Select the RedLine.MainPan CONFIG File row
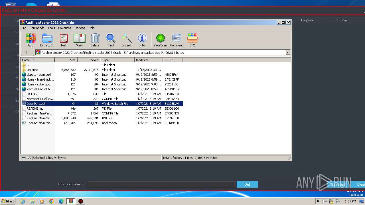 (102, 113)
